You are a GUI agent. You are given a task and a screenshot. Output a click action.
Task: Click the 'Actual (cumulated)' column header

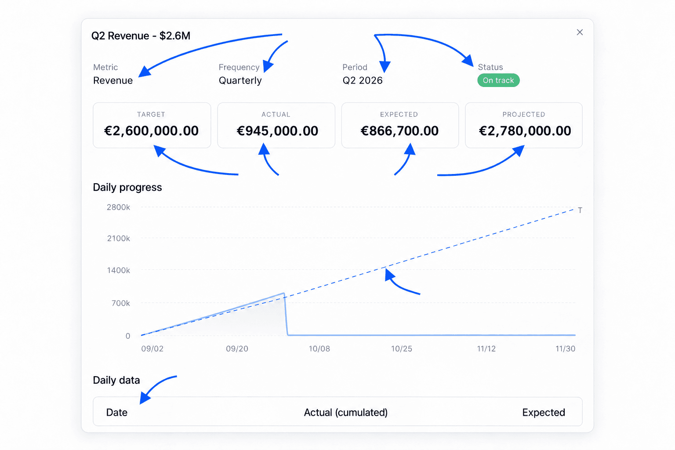coord(346,412)
